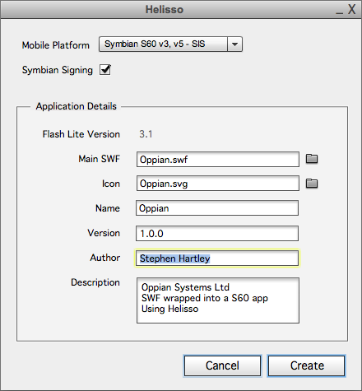Click the Cancel button
Viewport: 362px width, 391px height.
point(222,365)
